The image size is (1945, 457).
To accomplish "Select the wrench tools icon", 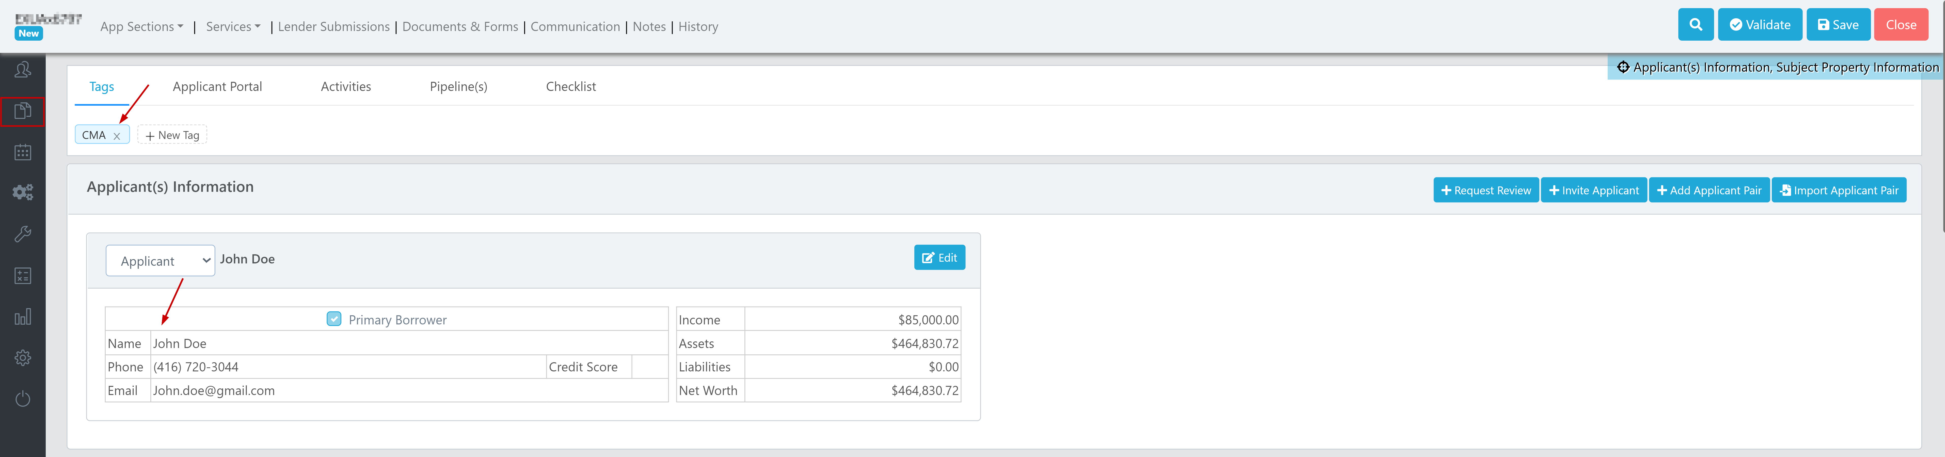I will (x=23, y=234).
